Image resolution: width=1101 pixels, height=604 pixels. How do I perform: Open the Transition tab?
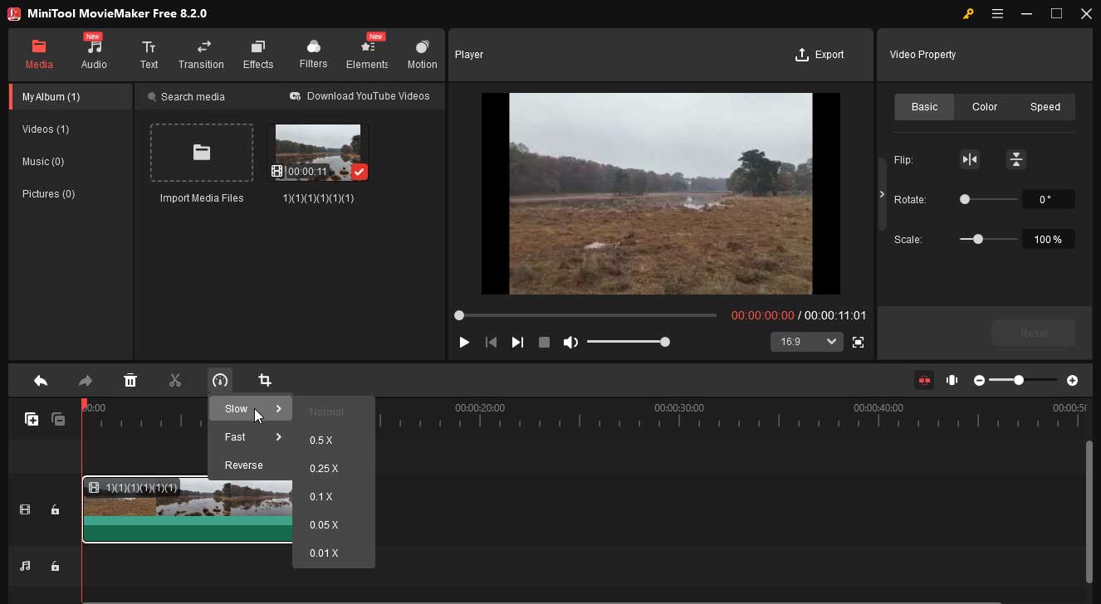201,54
